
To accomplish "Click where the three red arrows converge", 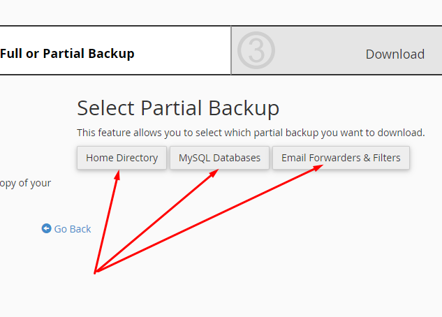I will point(95,272).
